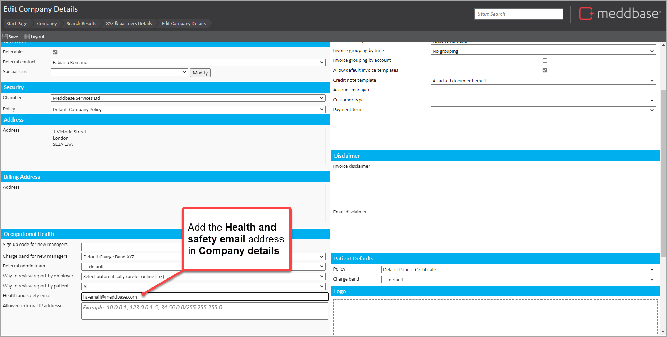Click the Start Search field
The height and width of the screenshot is (337, 667).
pos(518,14)
